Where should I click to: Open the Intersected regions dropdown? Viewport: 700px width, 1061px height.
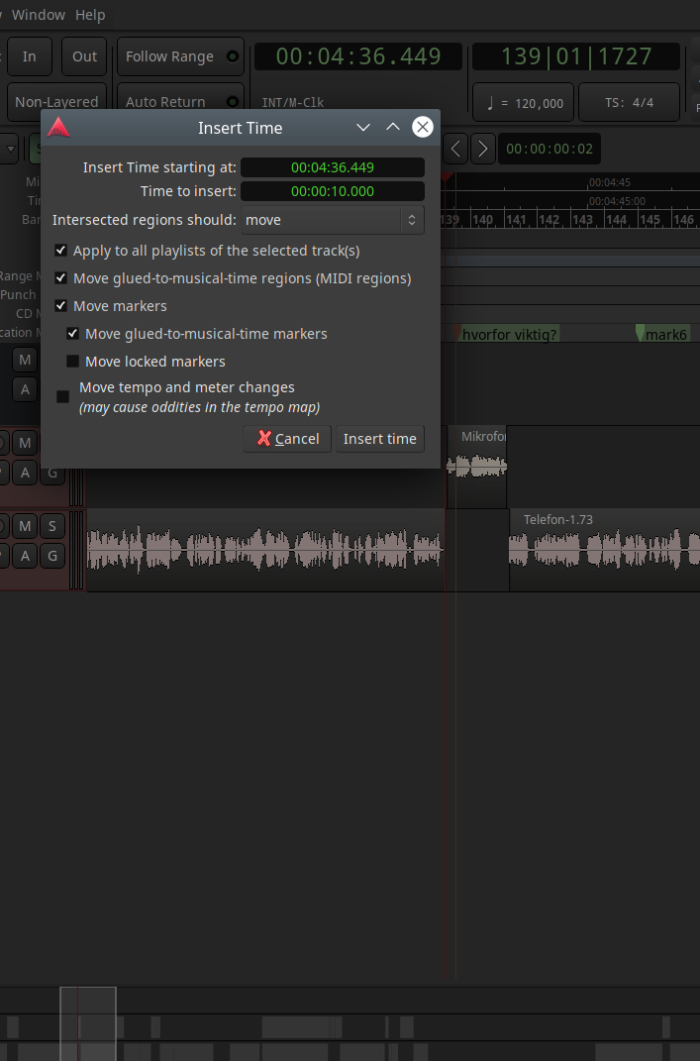click(x=334, y=220)
